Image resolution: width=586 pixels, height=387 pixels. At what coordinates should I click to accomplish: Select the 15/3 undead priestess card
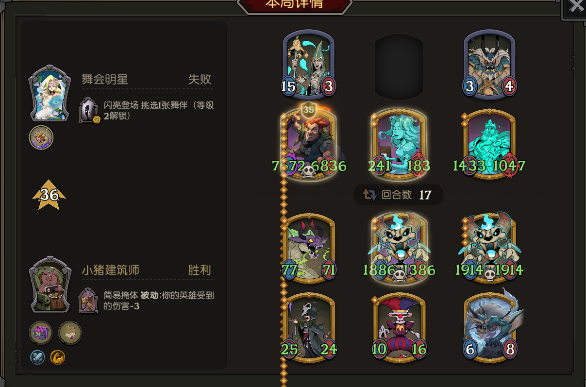[309, 64]
